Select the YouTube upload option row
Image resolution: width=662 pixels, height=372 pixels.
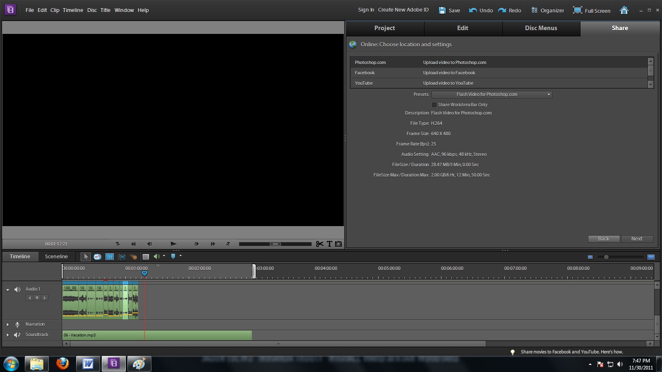coord(499,83)
